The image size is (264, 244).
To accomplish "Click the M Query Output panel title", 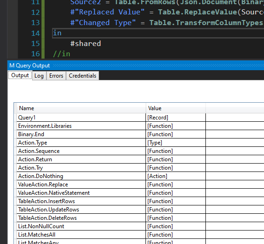I will click(30, 66).
